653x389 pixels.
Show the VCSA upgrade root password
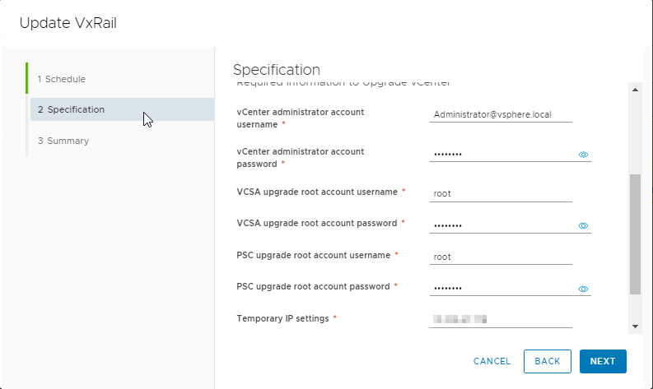coord(583,225)
